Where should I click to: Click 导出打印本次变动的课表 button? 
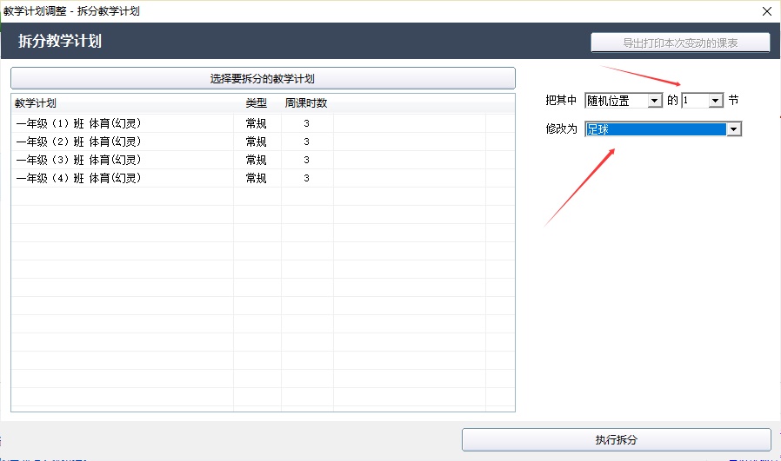(x=680, y=43)
